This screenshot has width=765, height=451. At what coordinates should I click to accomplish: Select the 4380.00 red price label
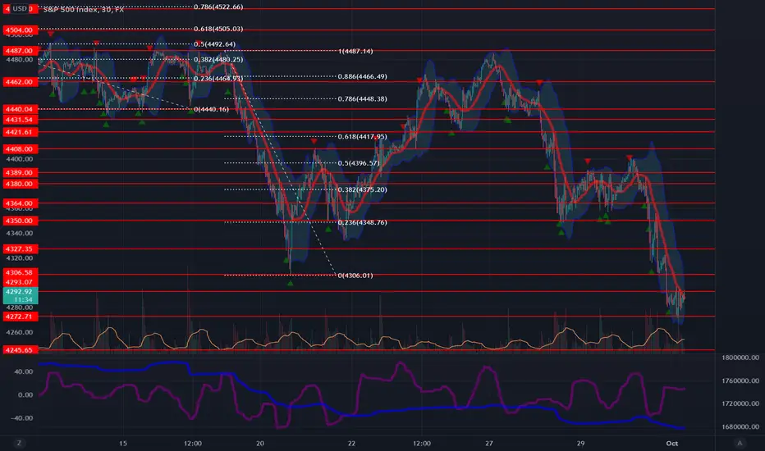click(x=19, y=184)
